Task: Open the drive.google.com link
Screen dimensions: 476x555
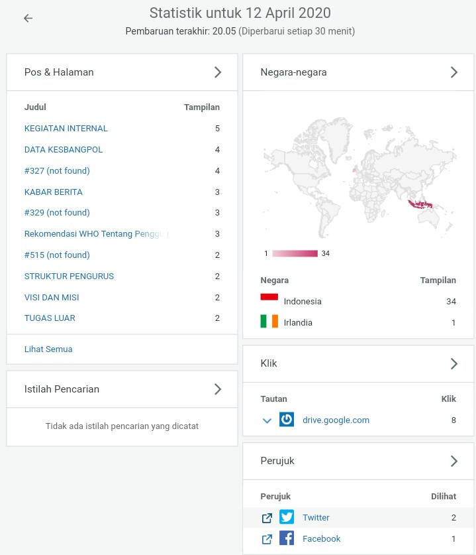Action: [x=336, y=420]
